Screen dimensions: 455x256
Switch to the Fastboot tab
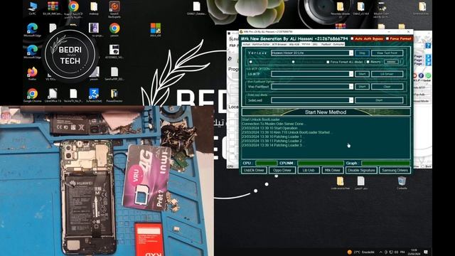(x=326, y=44)
